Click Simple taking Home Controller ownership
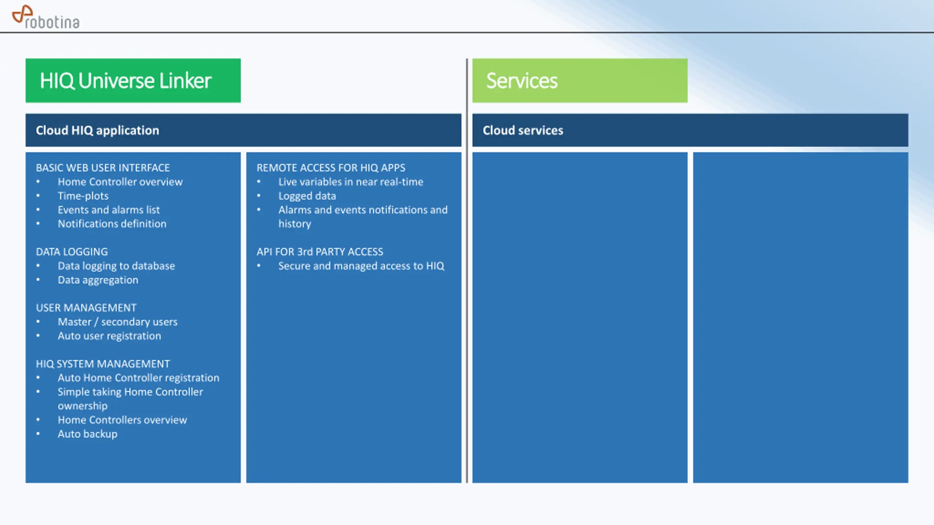The height and width of the screenshot is (525, 934). point(130,399)
